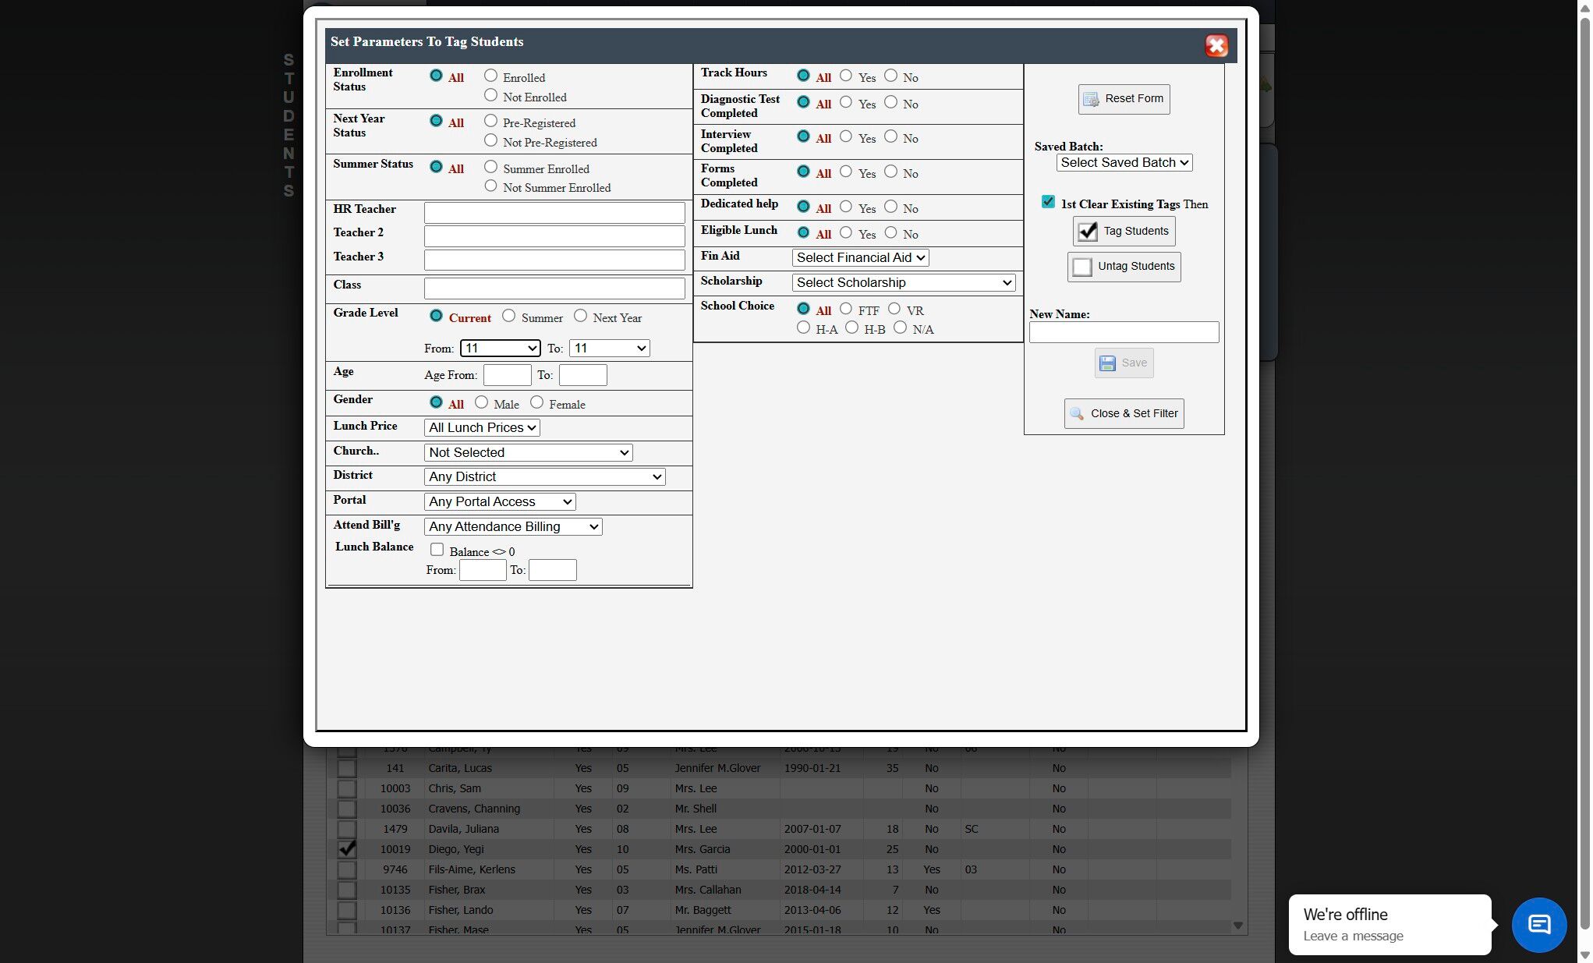Expand the Select Scholarship dropdown
1593x963 pixels.
(903, 283)
